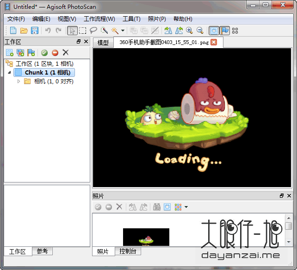This screenshot has width=297, height=270.
Task: Open the 工作流程(W) menu
Action: click(x=99, y=19)
